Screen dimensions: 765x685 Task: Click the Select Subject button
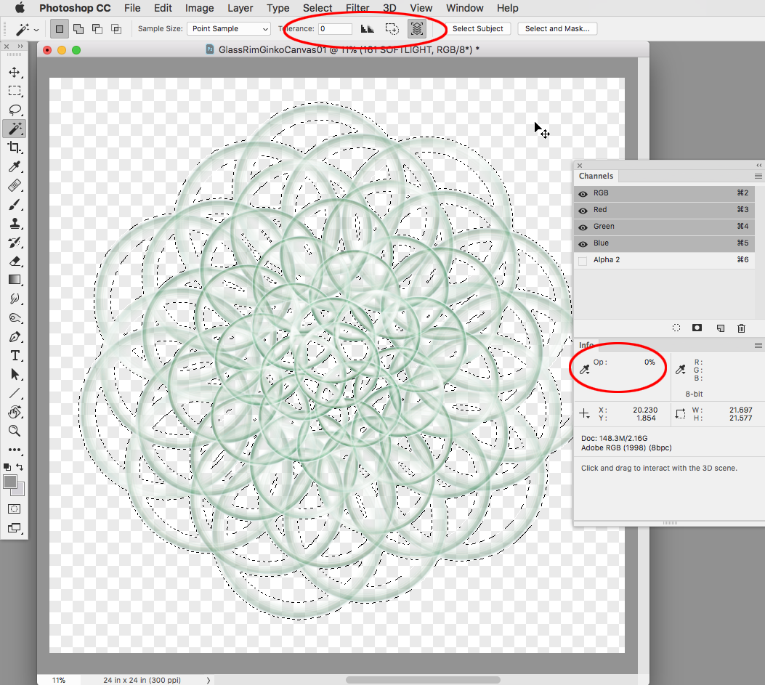pos(479,28)
